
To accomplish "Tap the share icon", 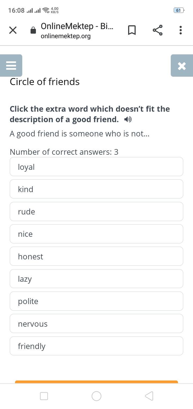I will pos(158,30).
